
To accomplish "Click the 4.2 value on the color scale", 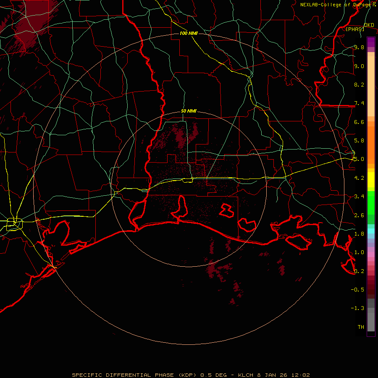I will point(359,178).
